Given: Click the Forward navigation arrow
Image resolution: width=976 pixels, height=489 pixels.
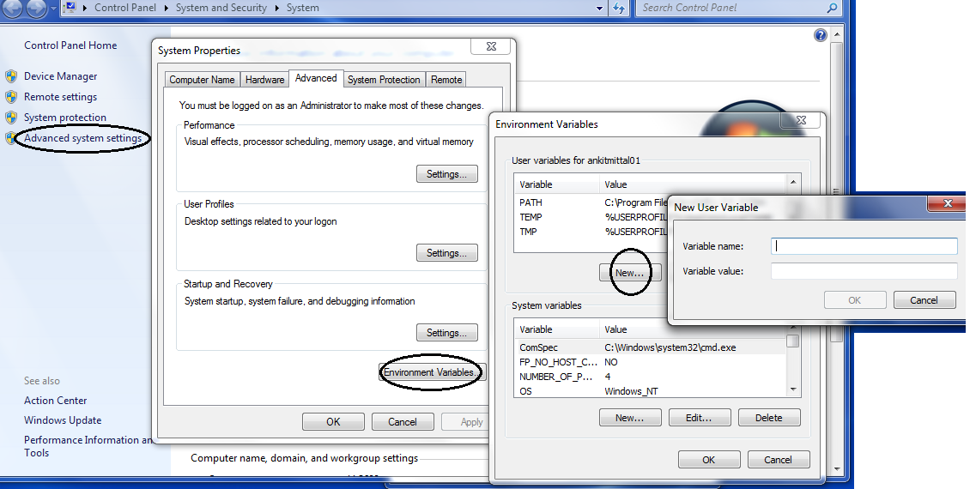Looking at the screenshot, I should tap(36, 8).
